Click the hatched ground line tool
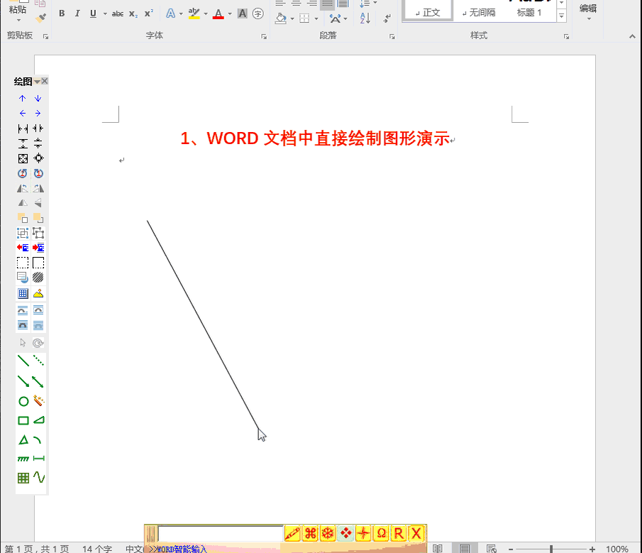This screenshot has height=553, width=642. (x=23, y=459)
